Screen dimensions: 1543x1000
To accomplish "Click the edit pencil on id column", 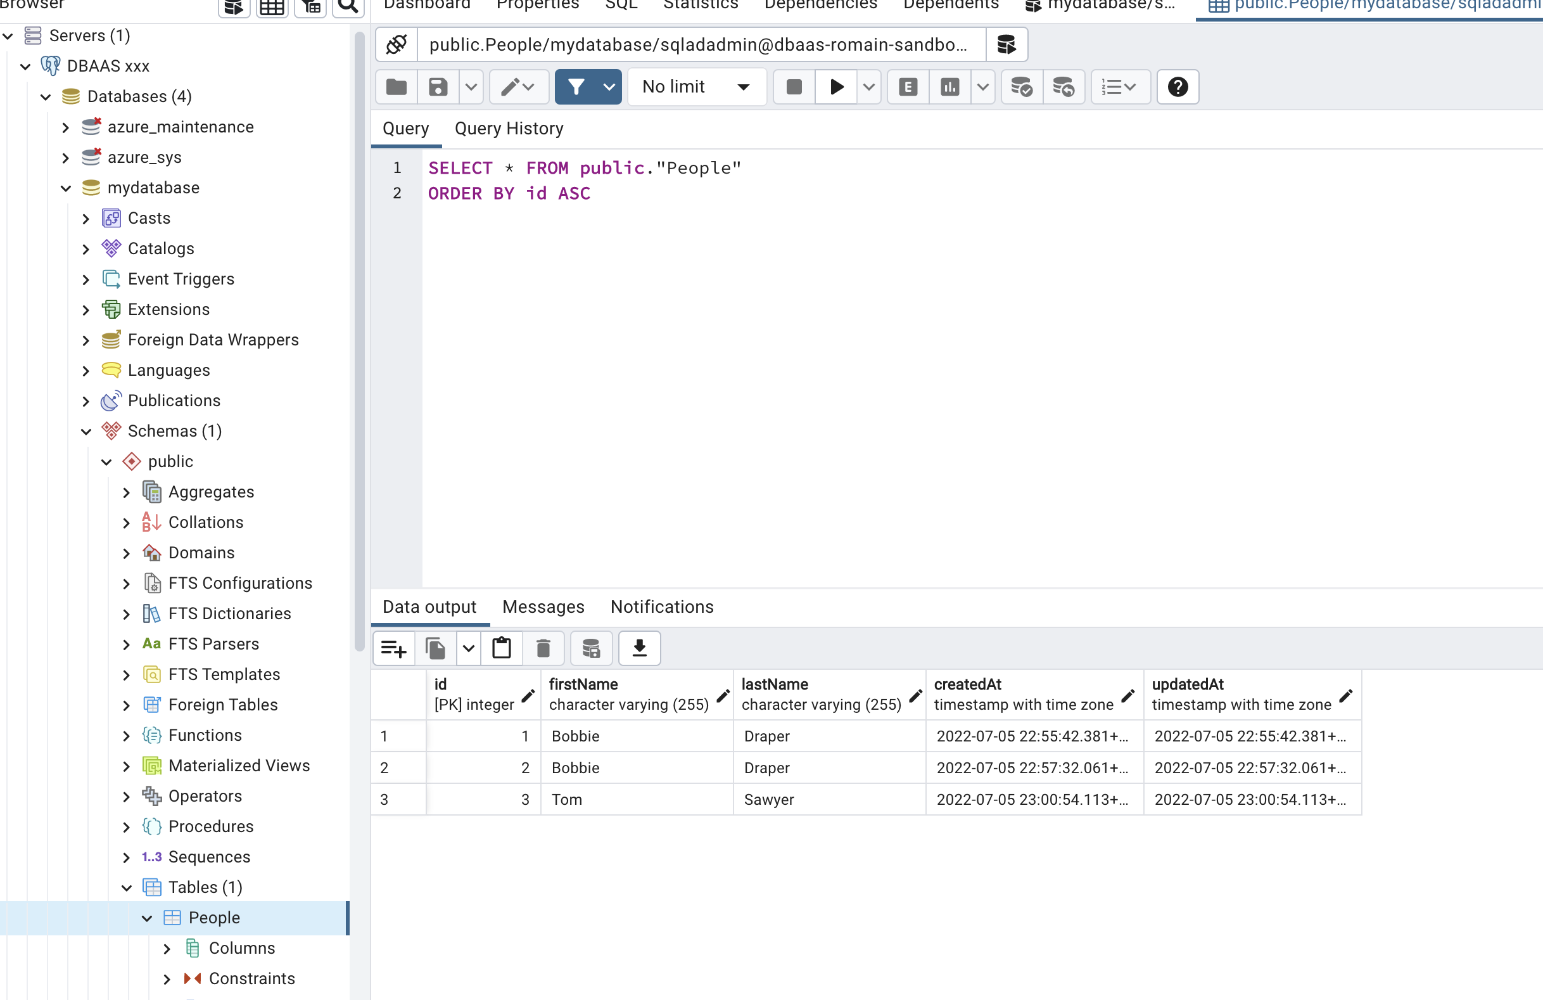I will [528, 696].
